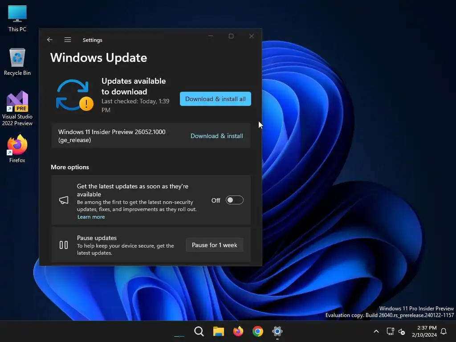Click the 'Settings' window title text
The height and width of the screenshot is (342, 456).
(93, 40)
